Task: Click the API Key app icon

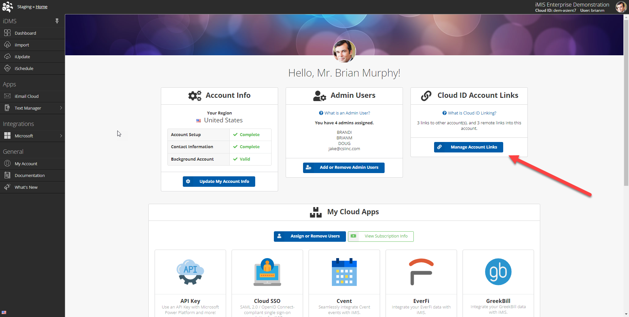Action: (190, 272)
